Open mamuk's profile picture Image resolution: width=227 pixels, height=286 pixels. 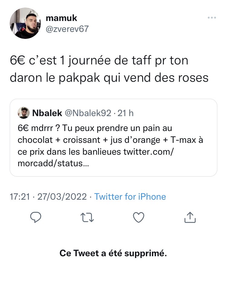point(25,23)
